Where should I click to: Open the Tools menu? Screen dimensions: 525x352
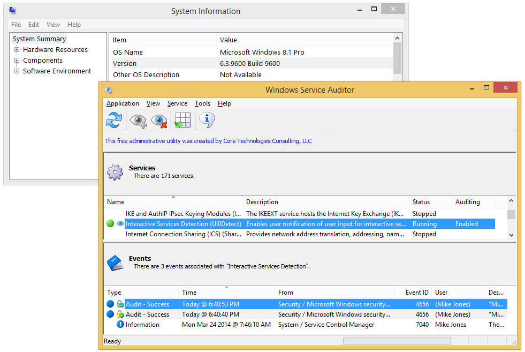tap(203, 103)
